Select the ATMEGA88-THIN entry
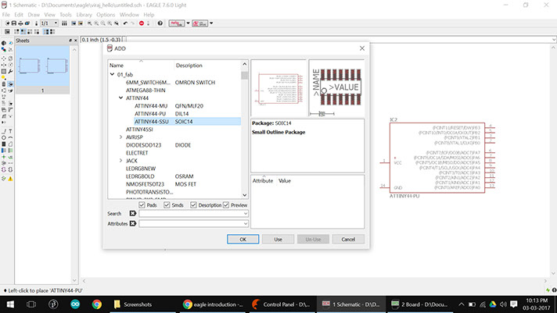557x313 pixels. pyautogui.click(x=146, y=90)
